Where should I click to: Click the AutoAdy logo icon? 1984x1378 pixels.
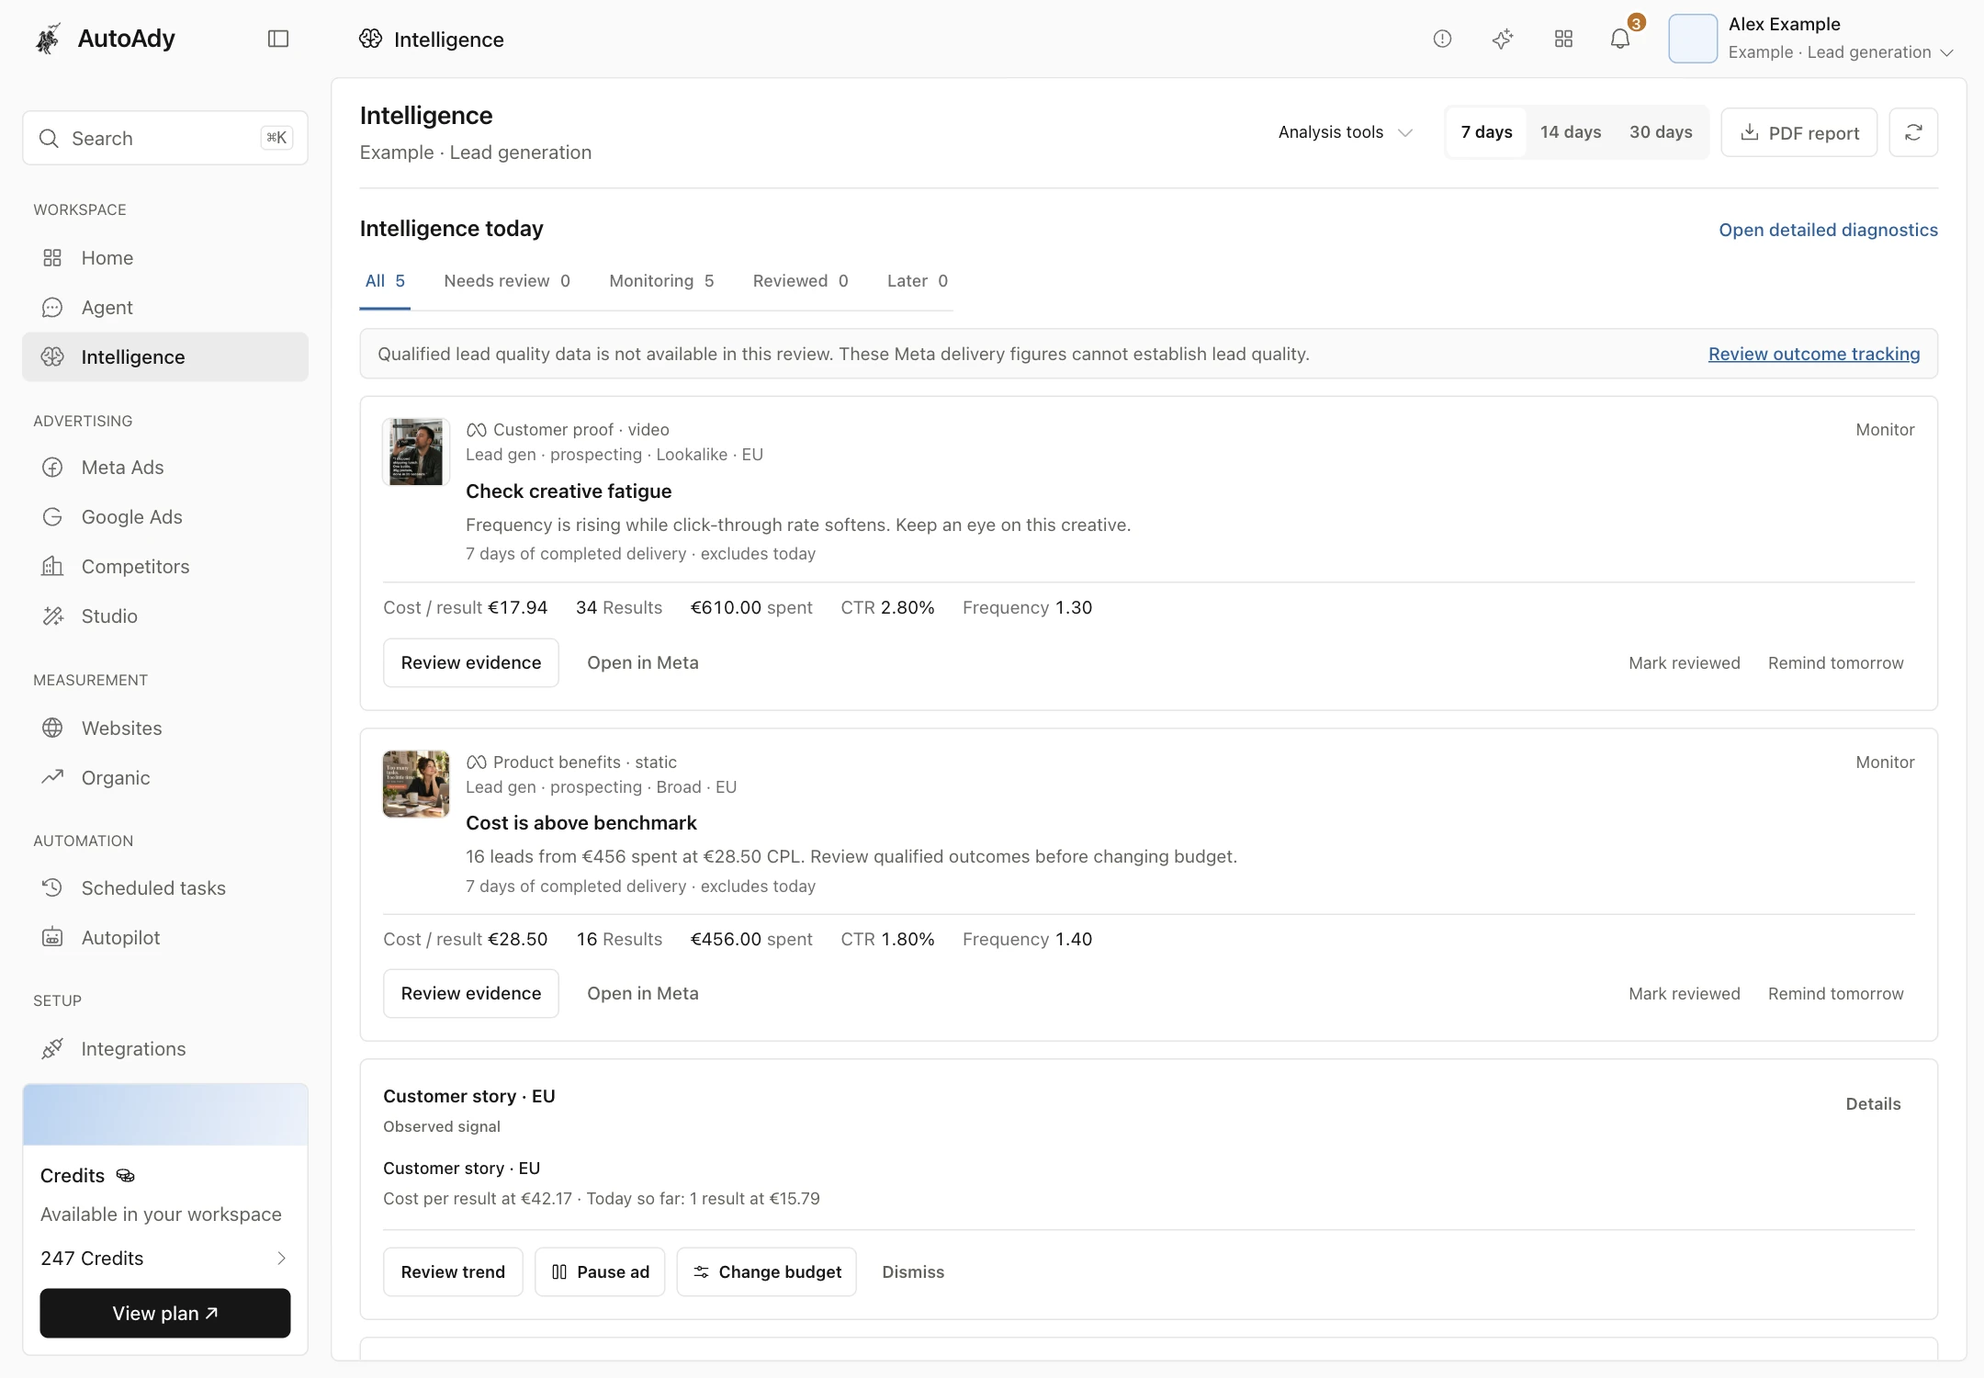[48, 39]
